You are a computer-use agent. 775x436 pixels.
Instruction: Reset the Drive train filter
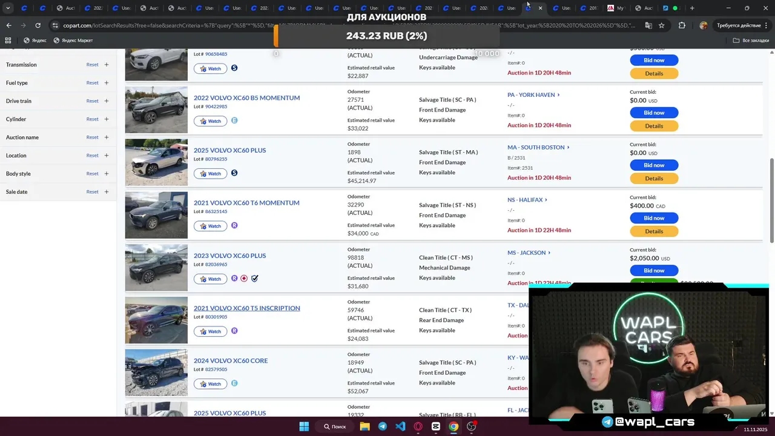[x=92, y=101]
